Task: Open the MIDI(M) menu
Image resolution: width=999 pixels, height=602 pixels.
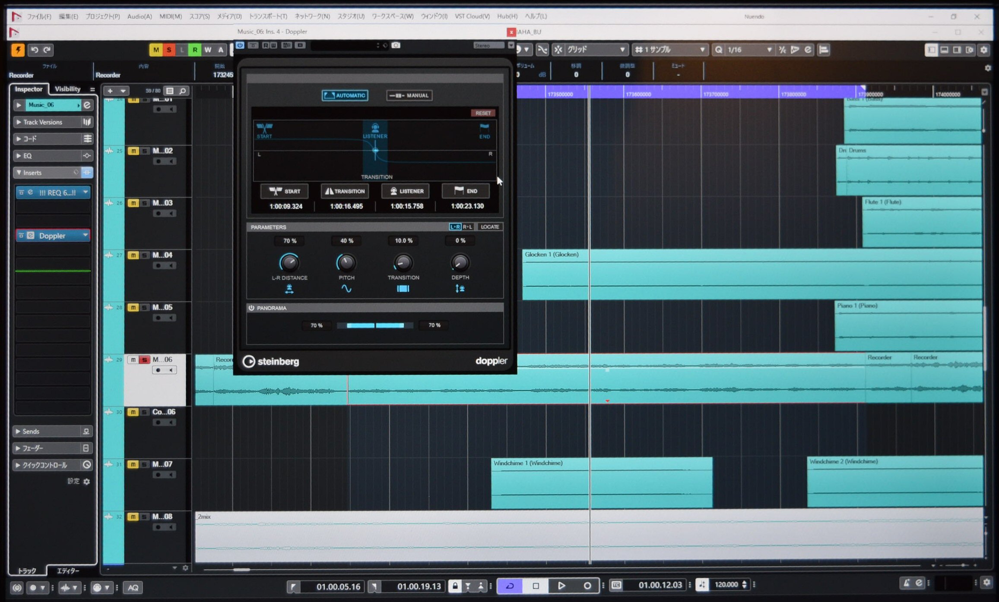Action: [x=171, y=16]
